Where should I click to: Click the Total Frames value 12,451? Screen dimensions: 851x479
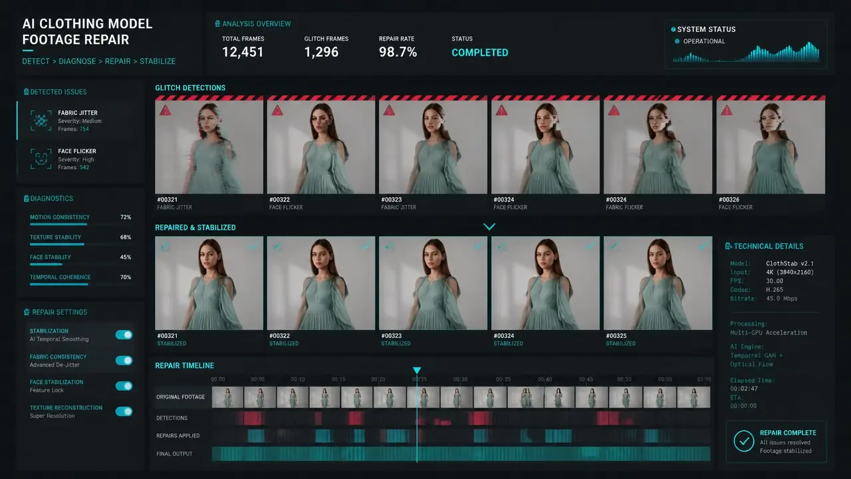(x=243, y=53)
